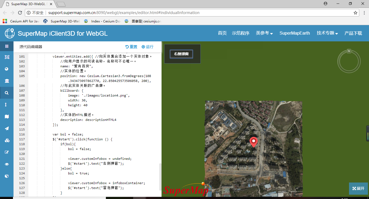Click the 'height: 40' code line
The image size is (369, 199).
click(78, 105)
